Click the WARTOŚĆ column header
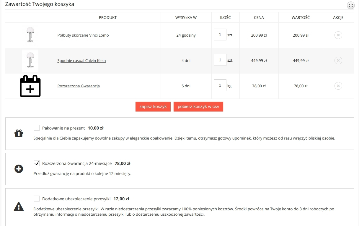Viewport: 359px width, 226px height. (x=301, y=17)
